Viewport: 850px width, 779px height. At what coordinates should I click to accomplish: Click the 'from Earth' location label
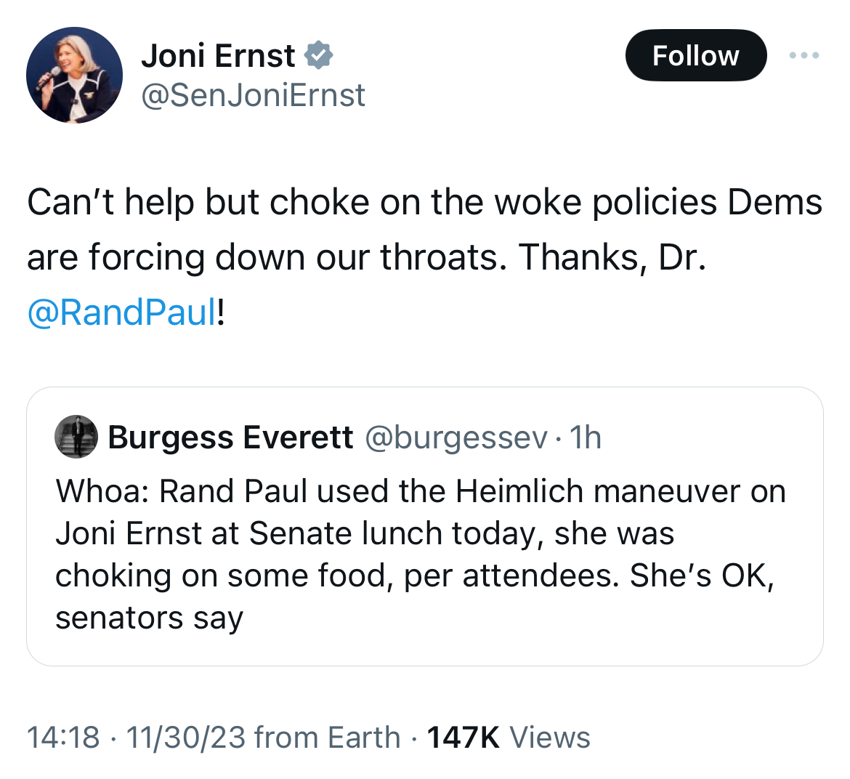pos(327,738)
